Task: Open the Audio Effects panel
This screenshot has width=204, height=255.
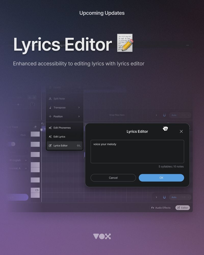Action: tap(161, 208)
